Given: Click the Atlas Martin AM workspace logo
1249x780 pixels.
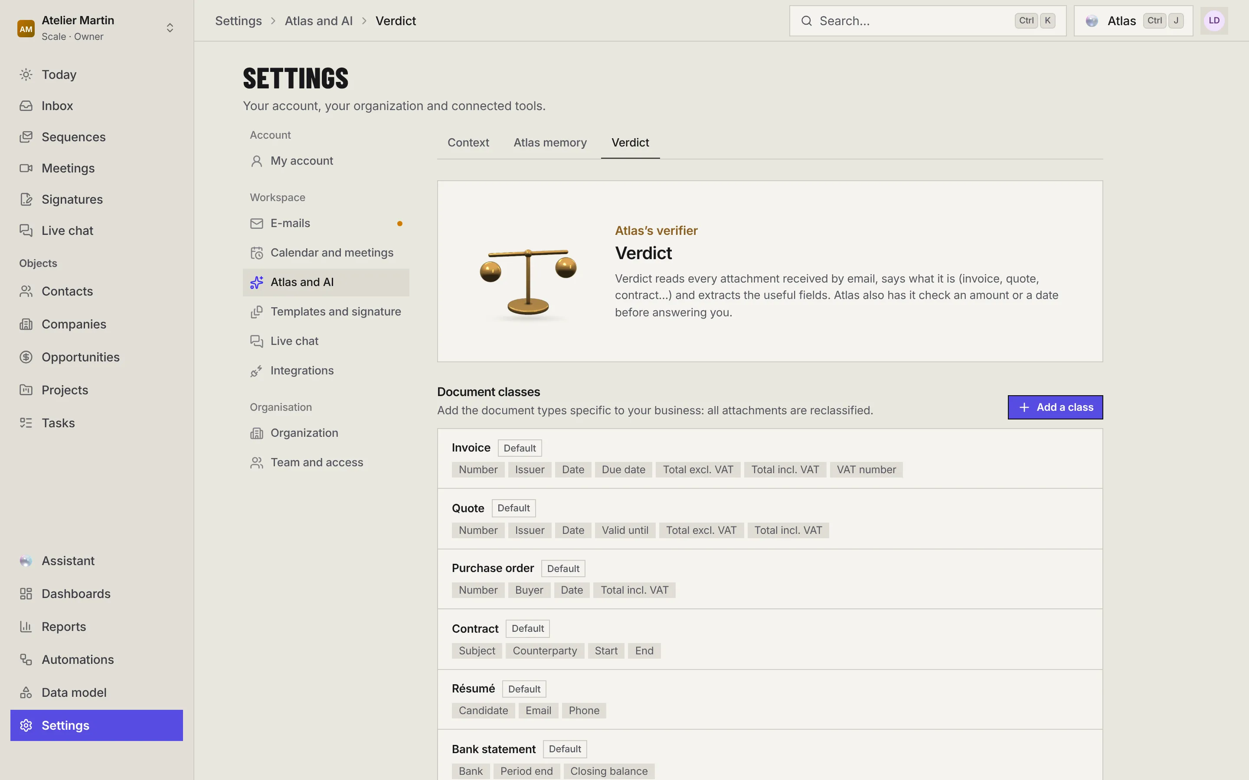Looking at the screenshot, I should point(26,29).
